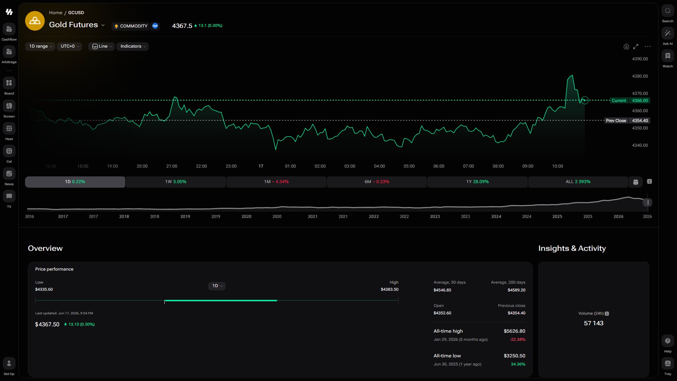
Task: Open the Watch list icon
Action: point(667,56)
